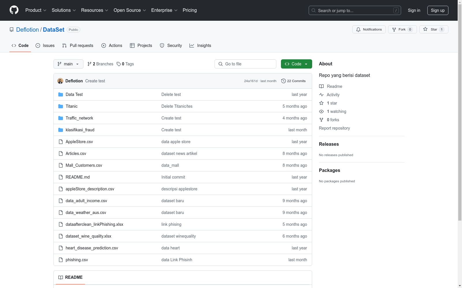
Task: Click the Sign in link
Action: click(414, 10)
